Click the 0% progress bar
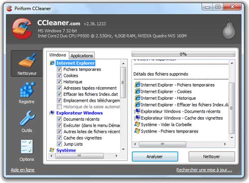This screenshot has height=183, width=249. [x=183, y=54]
